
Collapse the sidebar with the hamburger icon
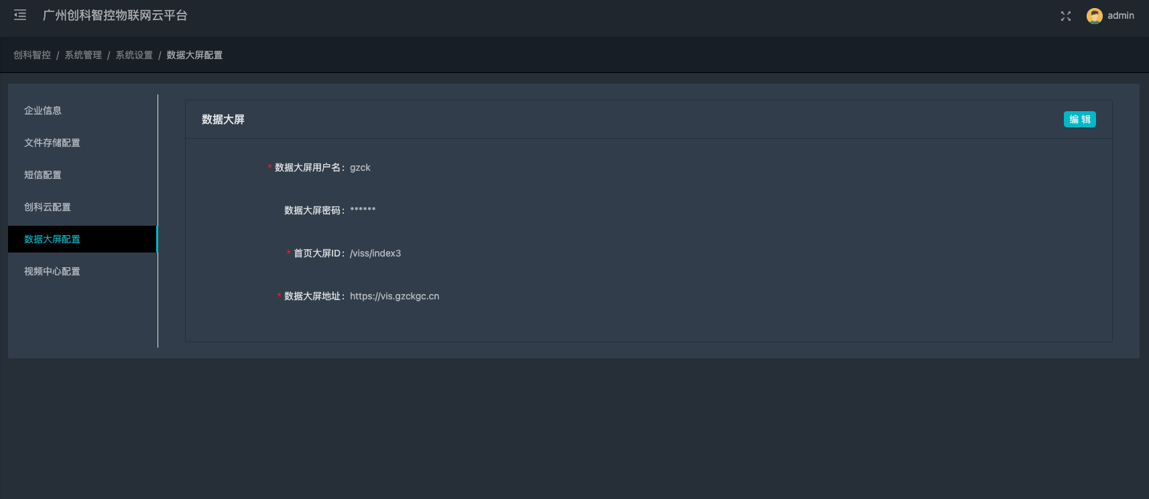(x=20, y=15)
